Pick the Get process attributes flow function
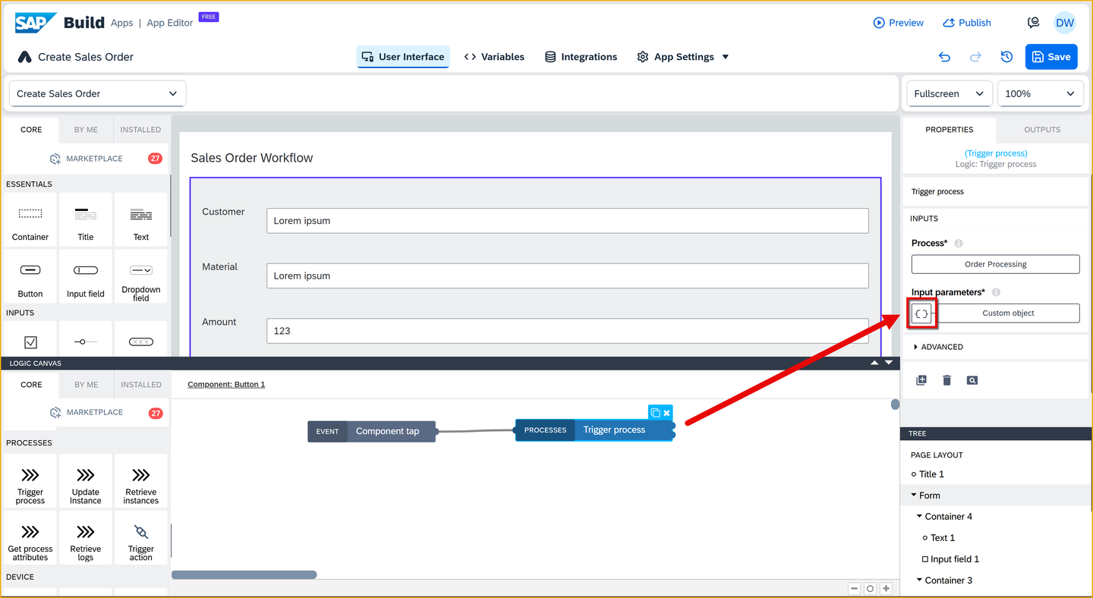1093x598 pixels. coord(30,538)
